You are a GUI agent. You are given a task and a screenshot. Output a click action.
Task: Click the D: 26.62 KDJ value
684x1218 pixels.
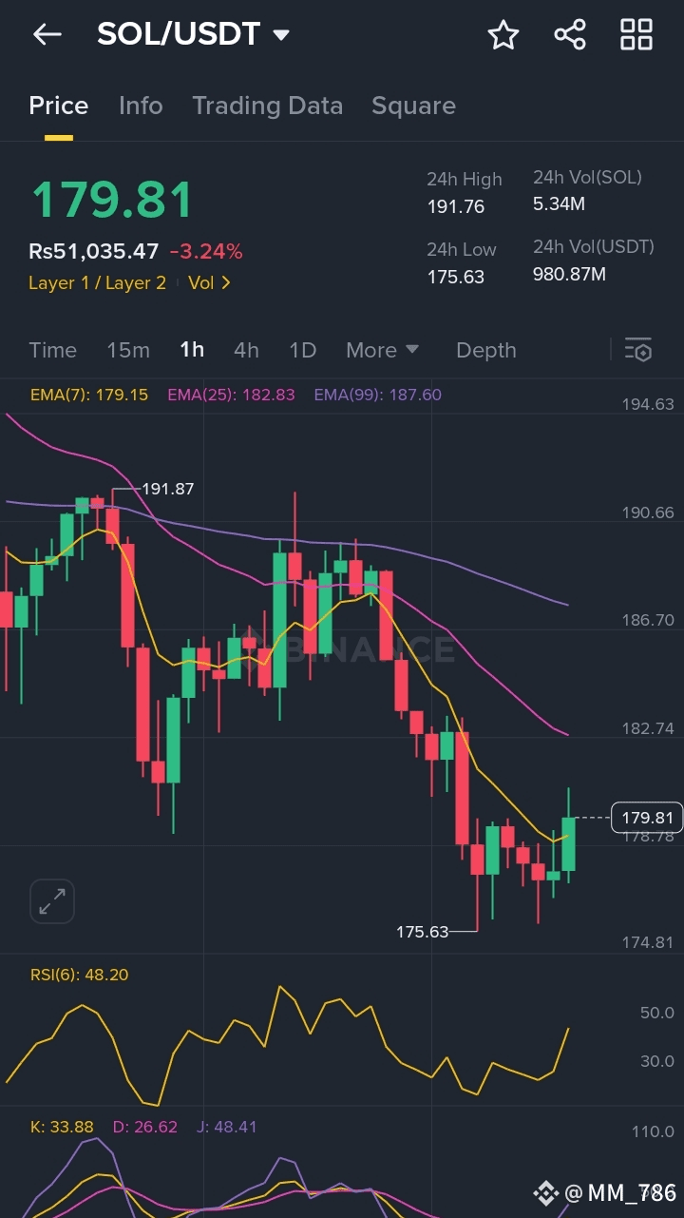click(x=145, y=1127)
